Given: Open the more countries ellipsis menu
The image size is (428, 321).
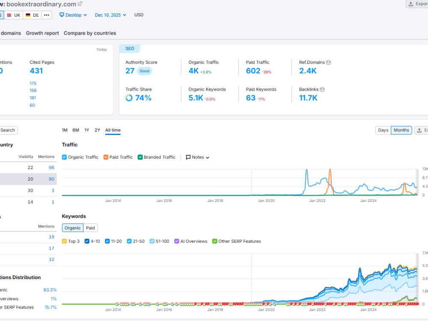Looking at the screenshot, I should click(x=47, y=15).
